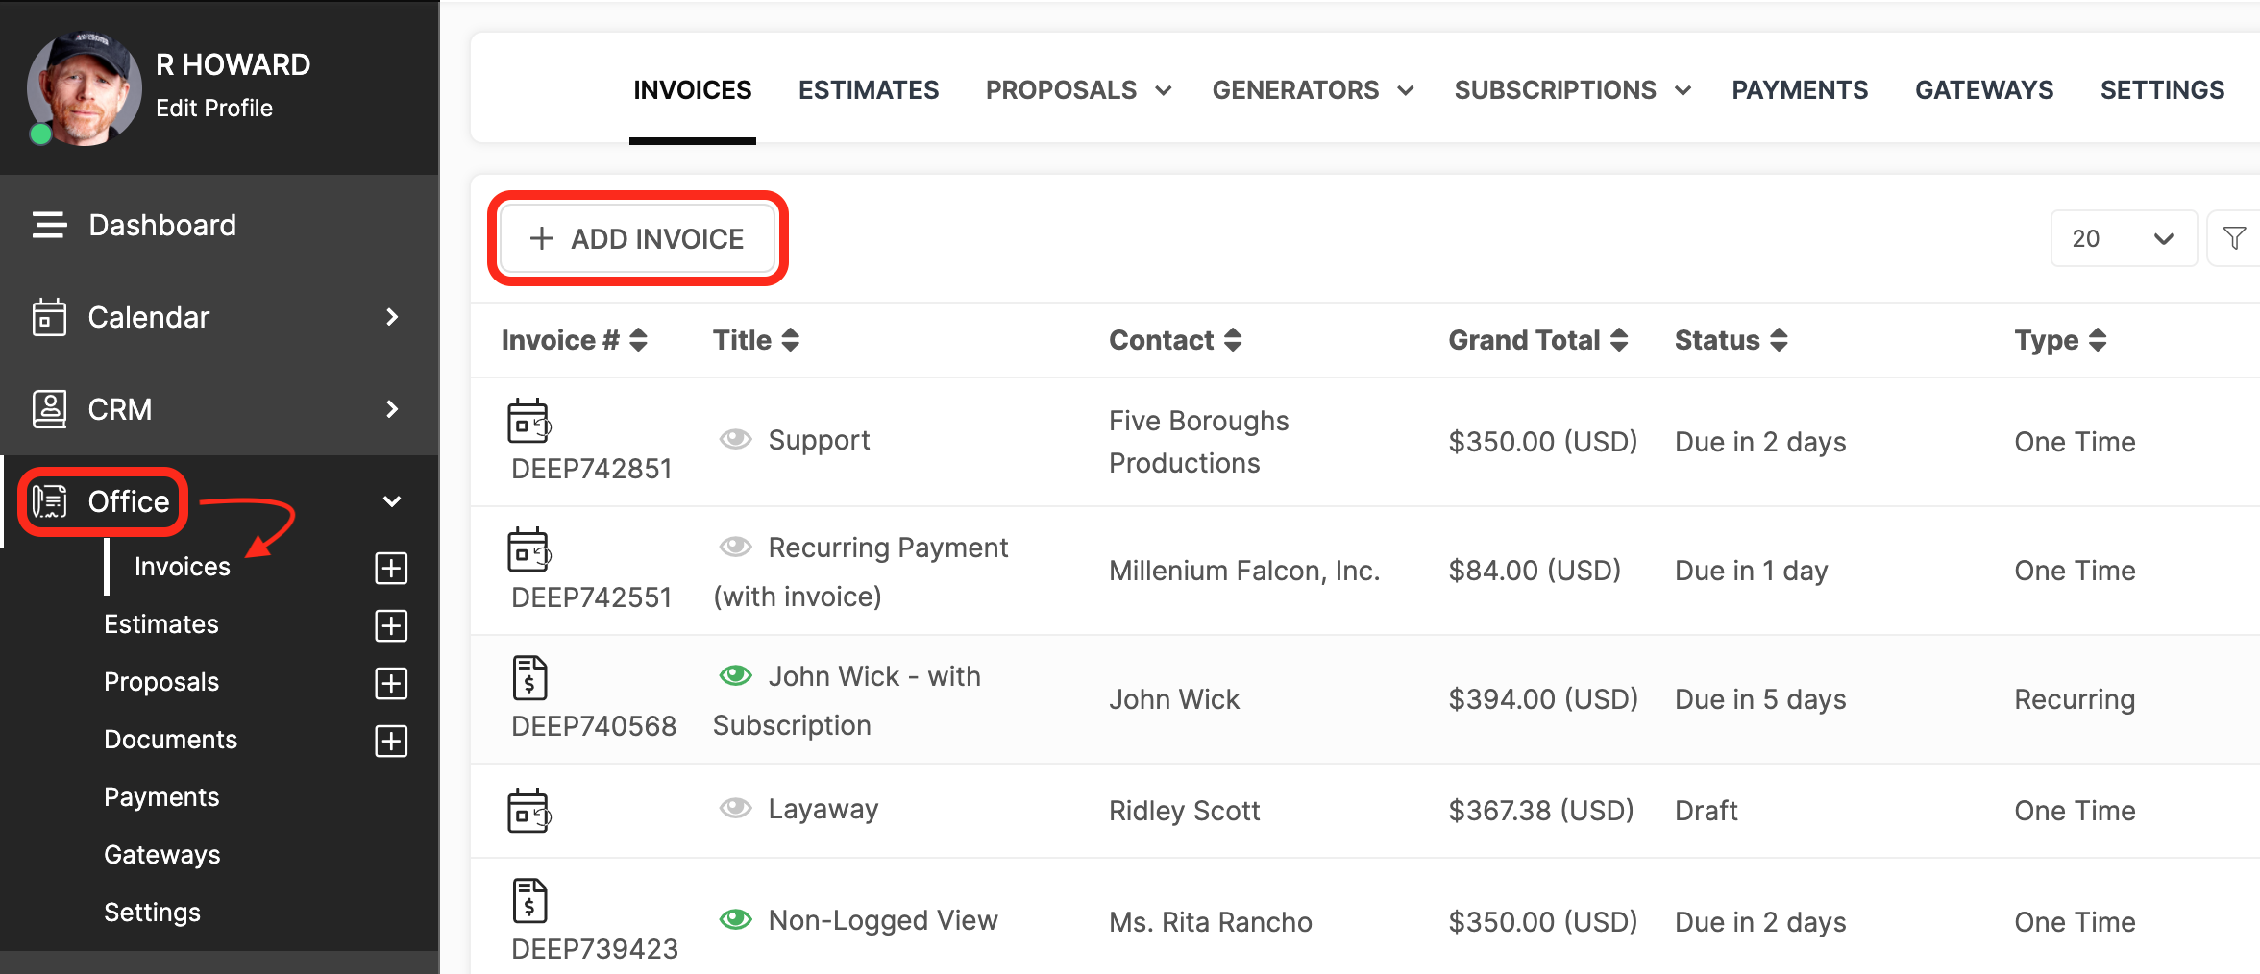Click Ms. Rita Rancho contact
Image resolution: width=2260 pixels, height=974 pixels.
point(1210,922)
